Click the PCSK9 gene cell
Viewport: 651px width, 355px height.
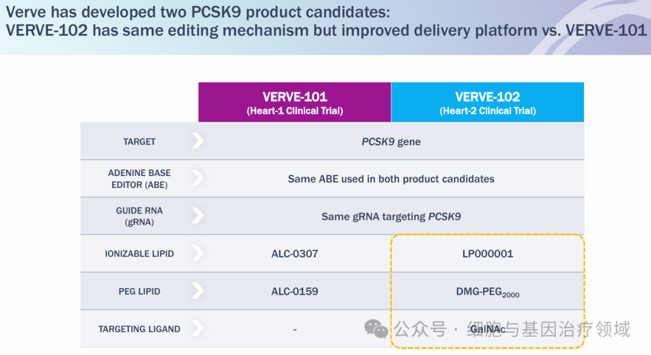click(x=391, y=142)
